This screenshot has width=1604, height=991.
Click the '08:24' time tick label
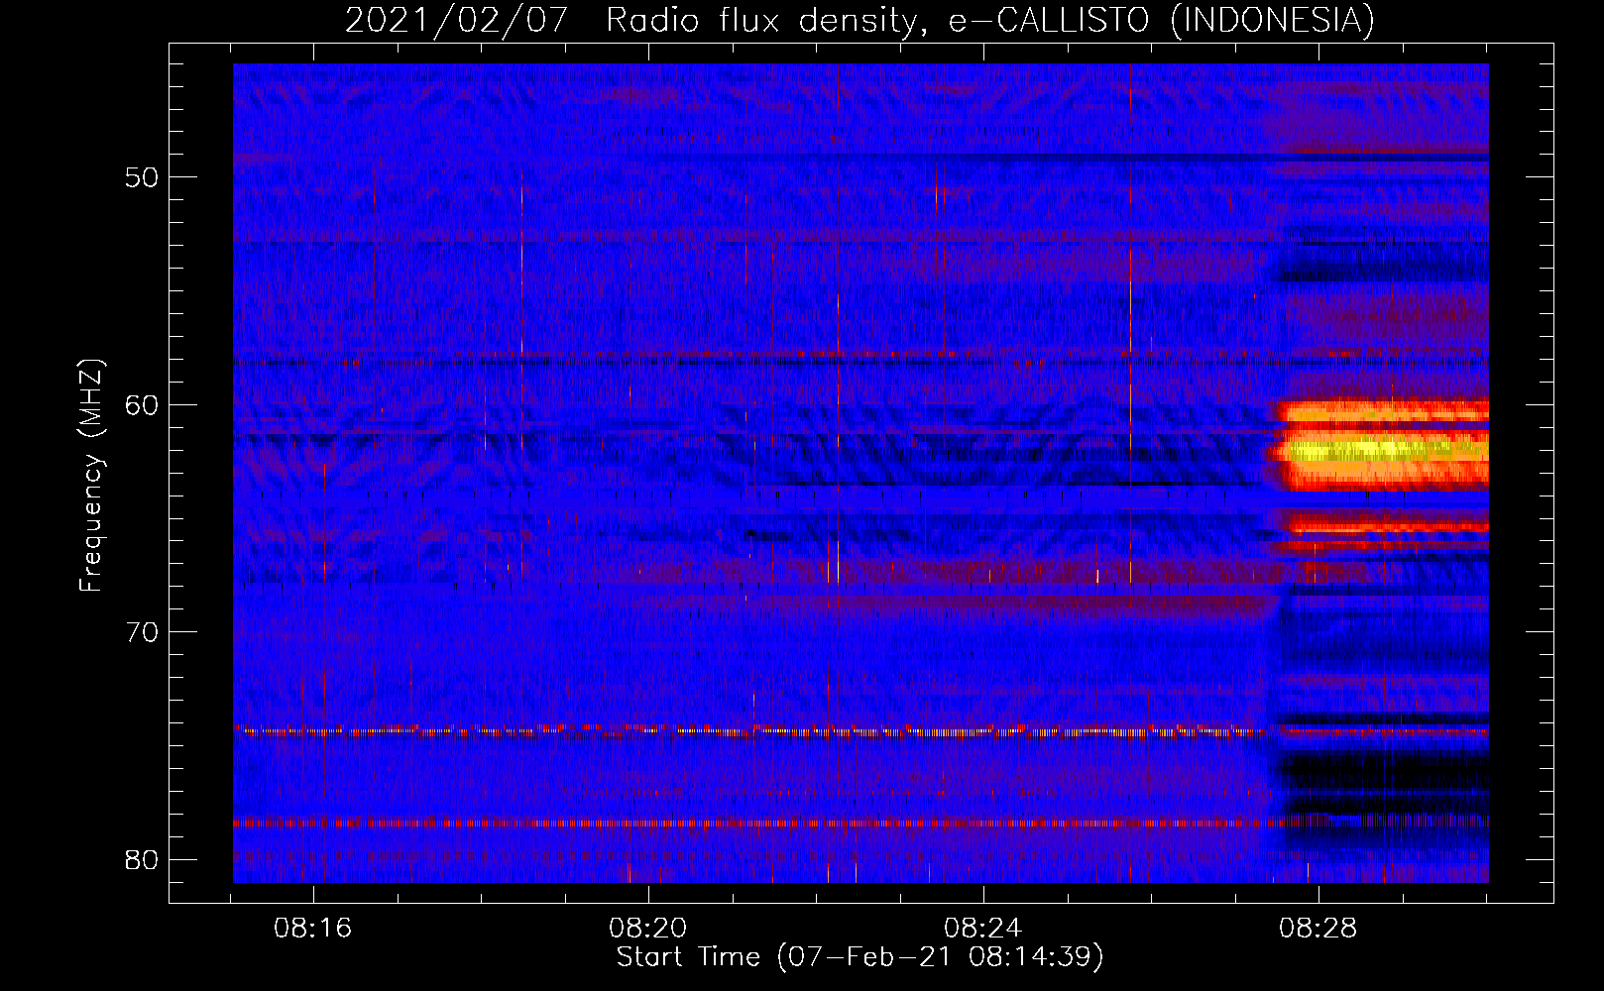coord(983,929)
